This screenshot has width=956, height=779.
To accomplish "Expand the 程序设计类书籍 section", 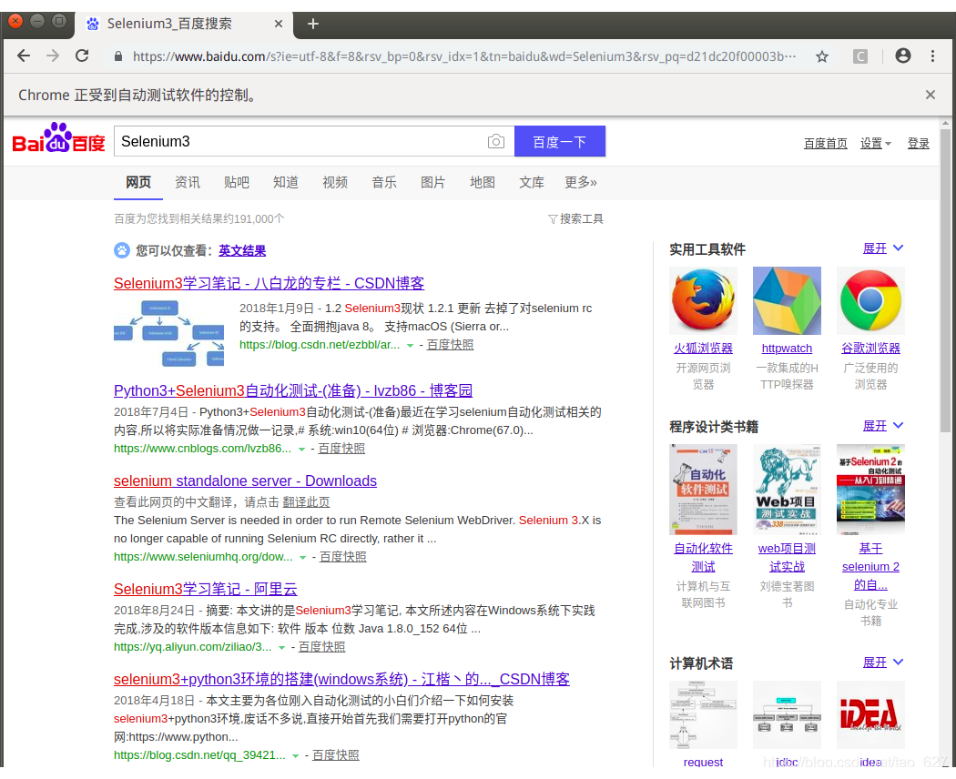I will (x=883, y=426).
